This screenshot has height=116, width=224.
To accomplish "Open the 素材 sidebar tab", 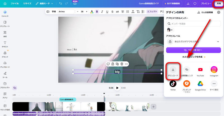I will click(x=5, y=34).
